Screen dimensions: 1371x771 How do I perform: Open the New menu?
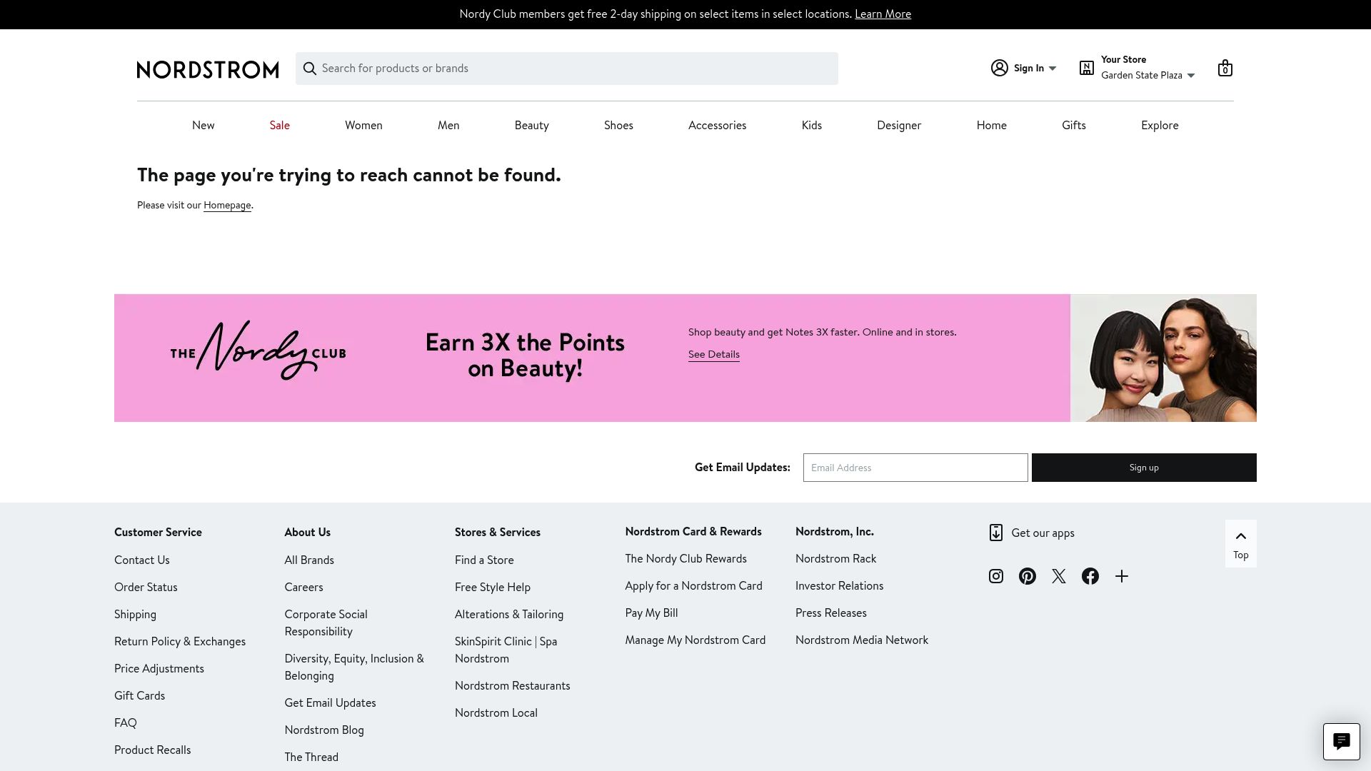coord(204,126)
